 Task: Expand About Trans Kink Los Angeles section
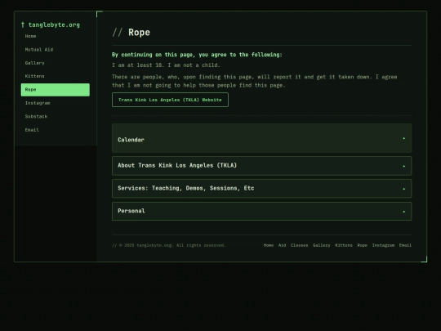[261, 166]
